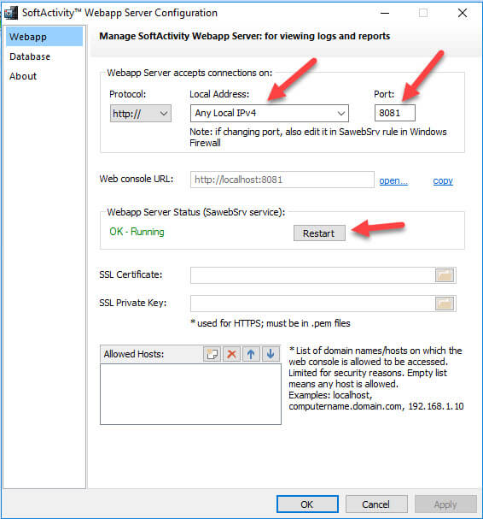Click the Allowed Hosts list box
Image resolution: width=483 pixels, height=519 pixels.
pyautogui.click(x=190, y=394)
